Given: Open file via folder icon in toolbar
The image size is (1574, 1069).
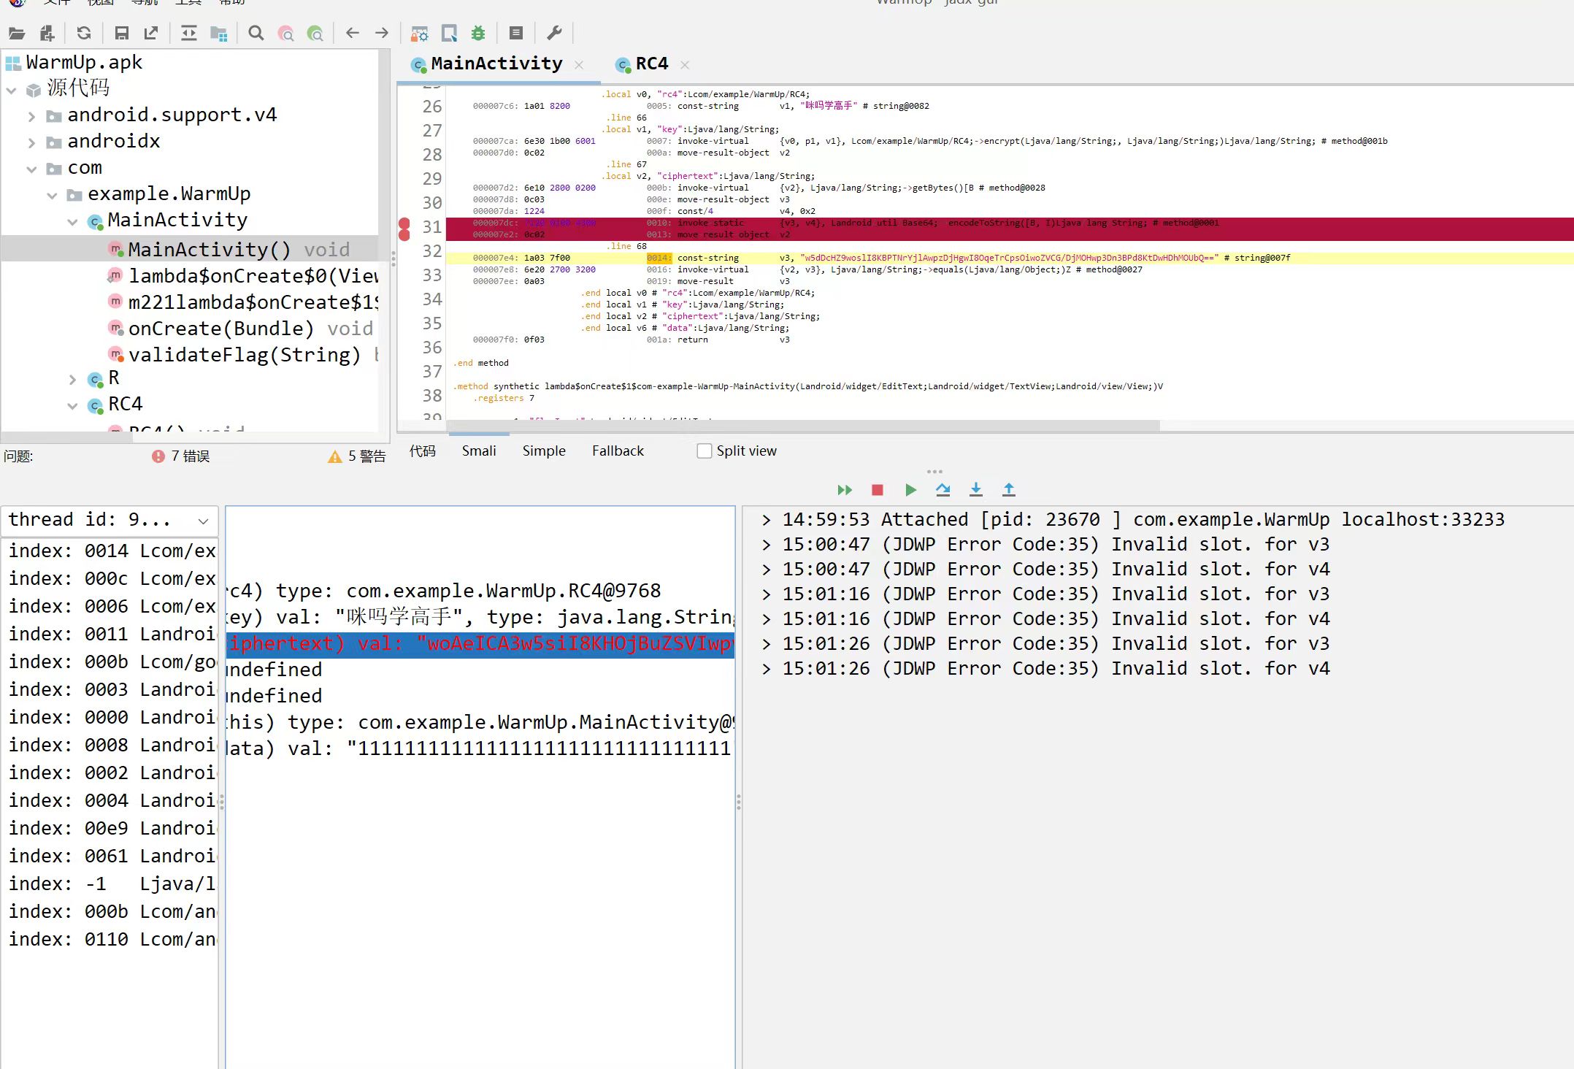Looking at the screenshot, I should 17,33.
